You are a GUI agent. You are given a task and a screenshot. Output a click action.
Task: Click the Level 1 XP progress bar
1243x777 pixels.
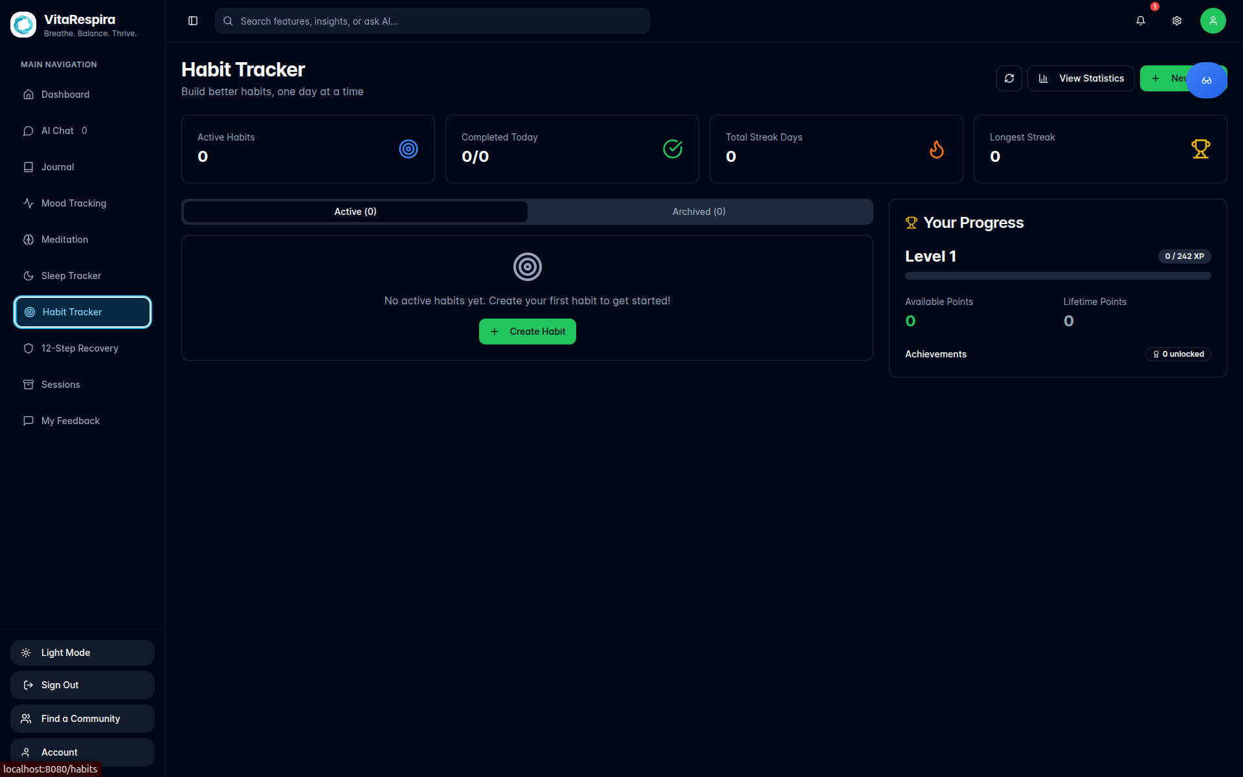coord(1057,276)
